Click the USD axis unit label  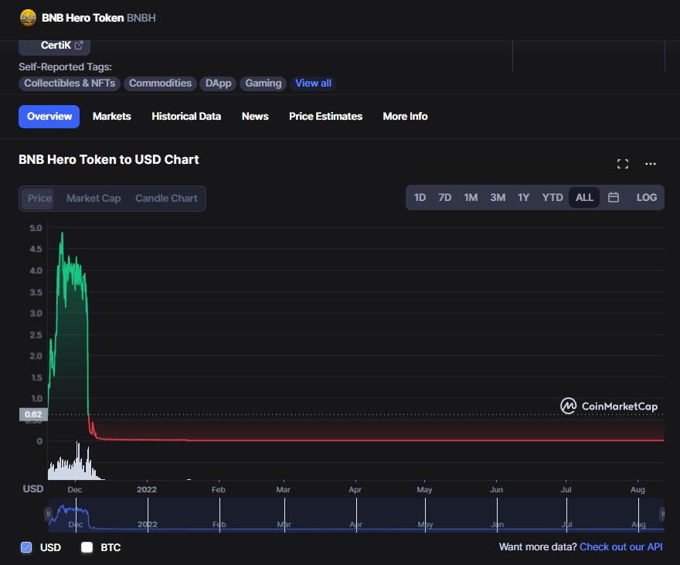(33, 488)
